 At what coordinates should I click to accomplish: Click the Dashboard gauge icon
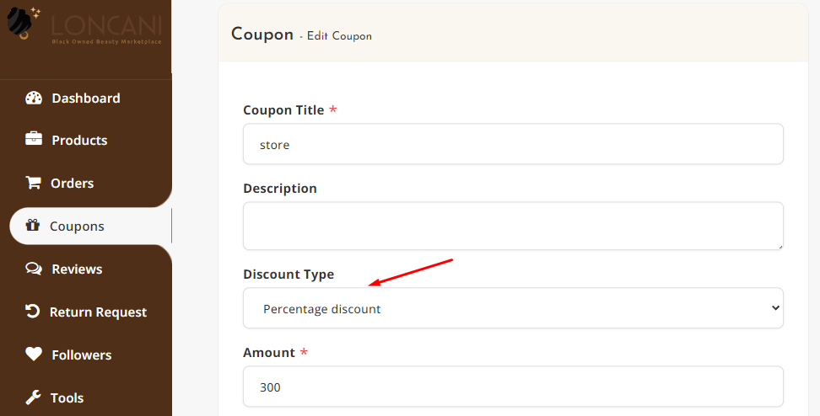pos(34,98)
